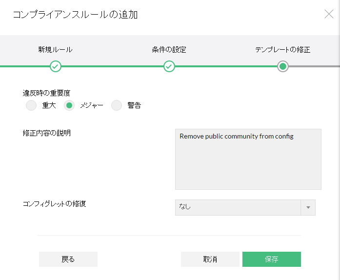This screenshot has width=340, height=280.
Task: Select the 重大 severity radio button
Action: 31,105
